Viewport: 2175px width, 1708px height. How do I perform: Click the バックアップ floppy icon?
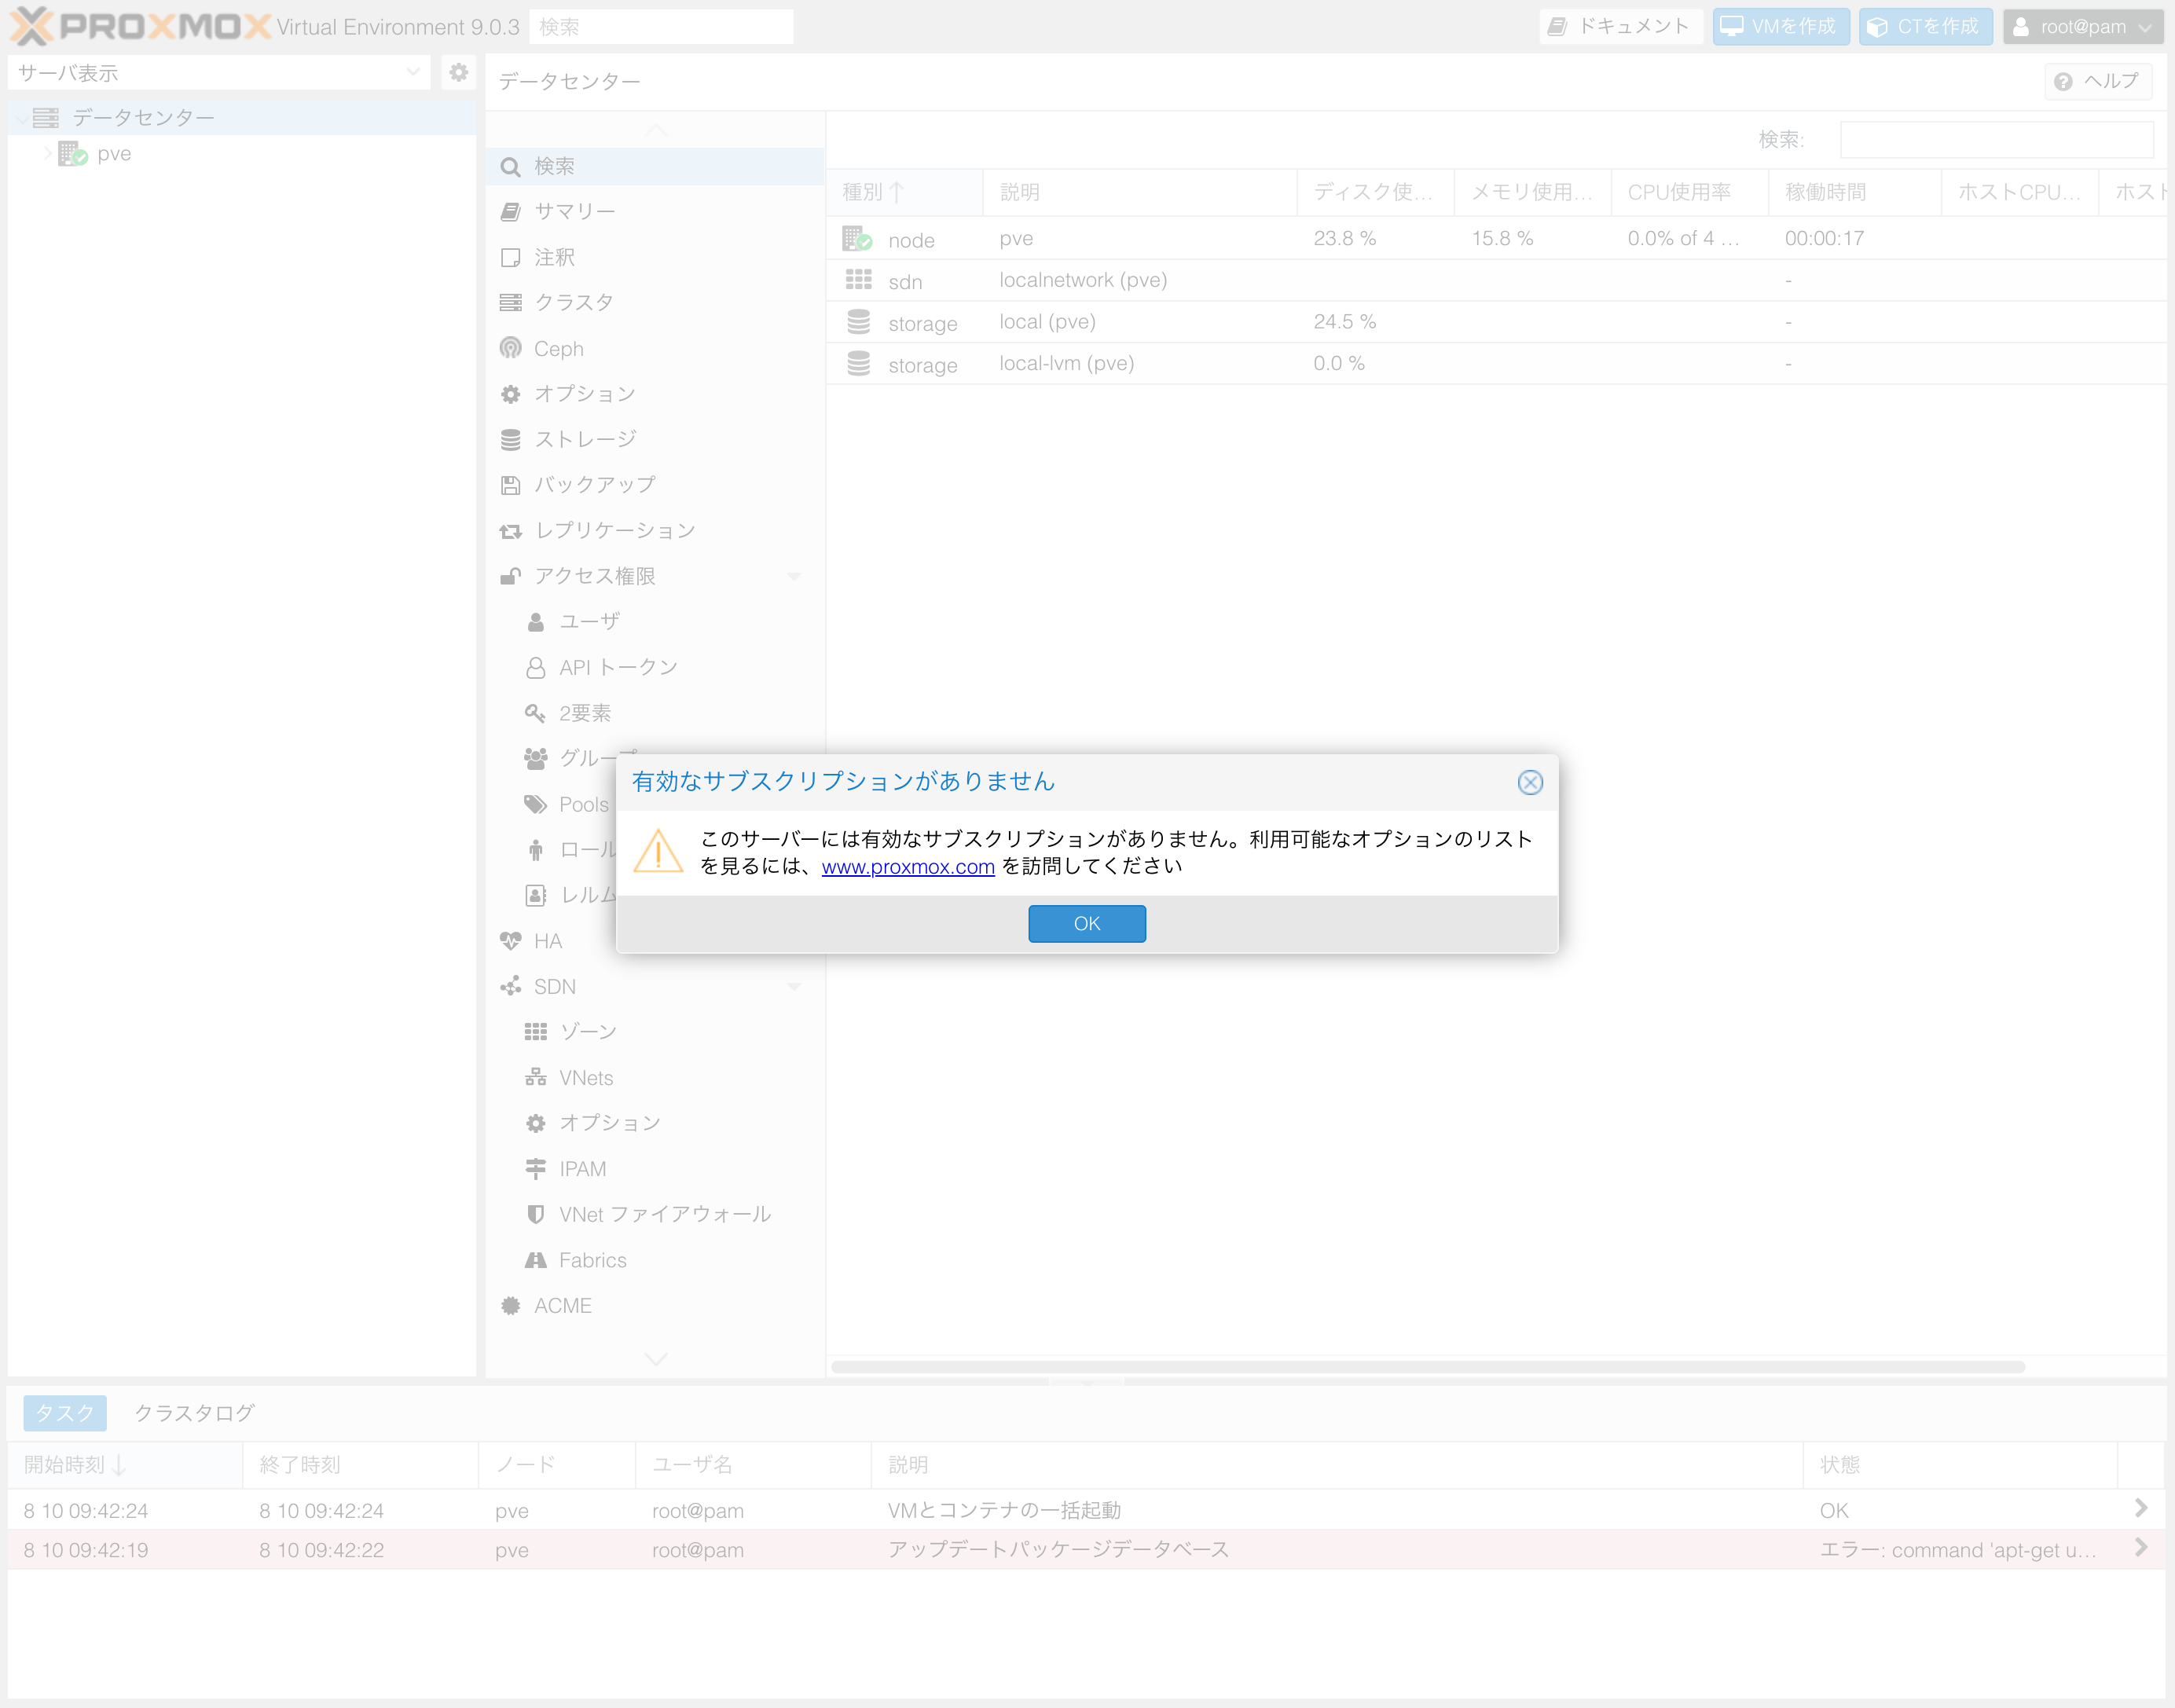click(510, 485)
